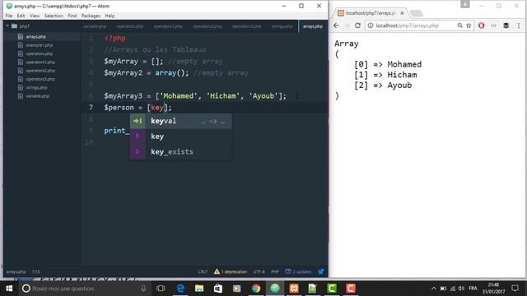Open the Chrome three-dot menu
The width and height of the screenshot is (527, 296).
coord(519,25)
